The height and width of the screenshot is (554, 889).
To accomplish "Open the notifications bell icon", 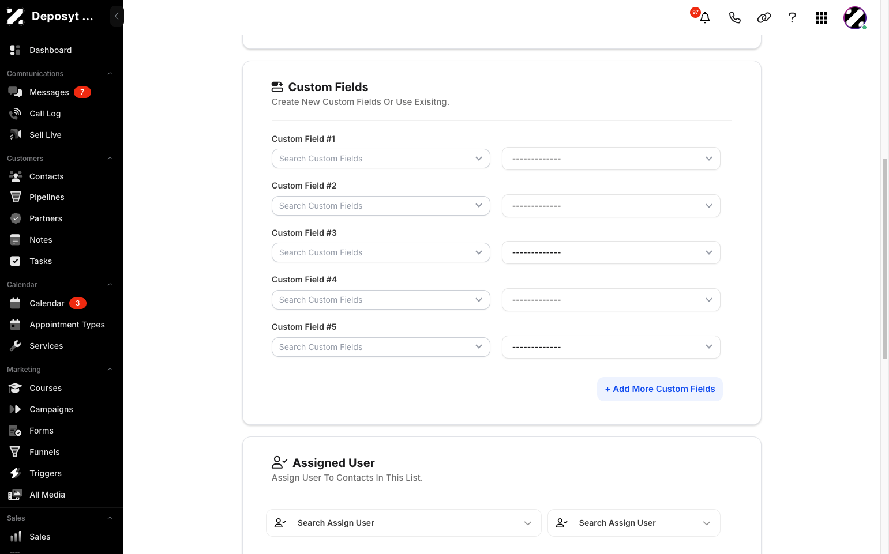I will (x=705, y=18).
